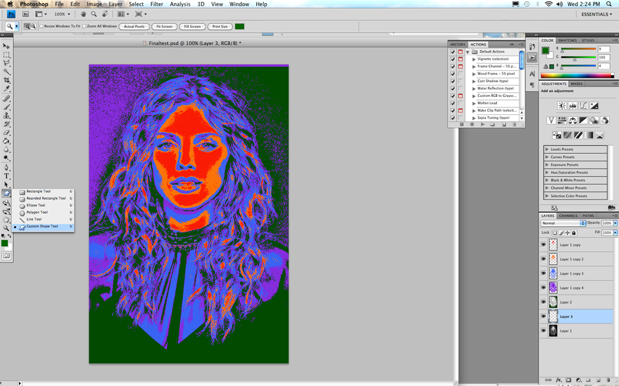619x386 pixels.
Task: Pick a color from the spectrum ramp
Action: [577, 75]
